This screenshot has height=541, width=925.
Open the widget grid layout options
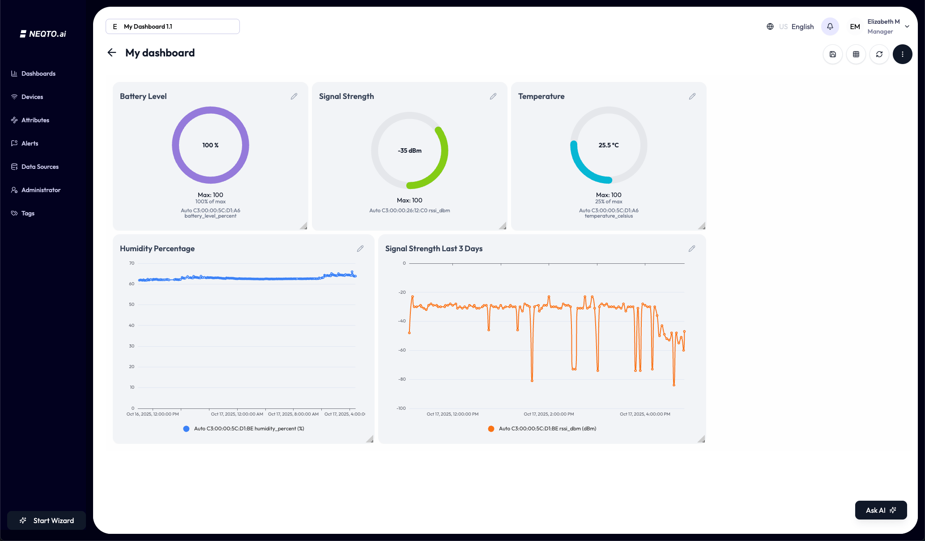click(856, 54)
